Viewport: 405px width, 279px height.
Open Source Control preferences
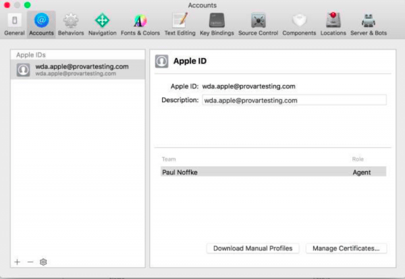(258, 24)
